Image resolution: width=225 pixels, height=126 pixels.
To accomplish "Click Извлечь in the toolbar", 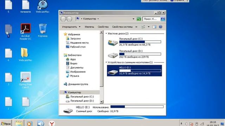I will point(89,27).
